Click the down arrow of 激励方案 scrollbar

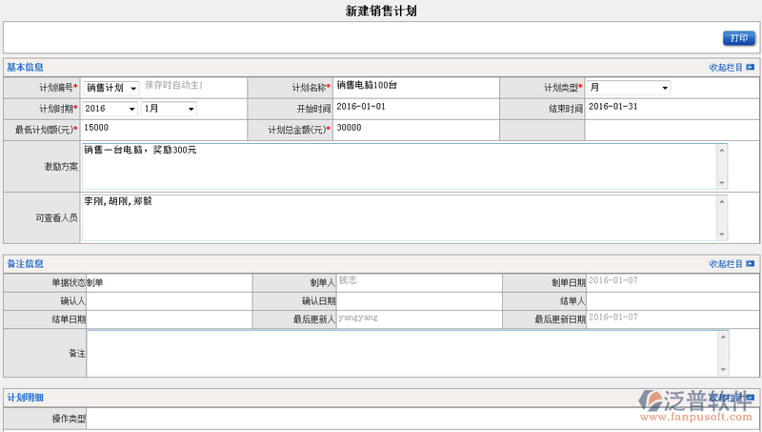point(722,183)
